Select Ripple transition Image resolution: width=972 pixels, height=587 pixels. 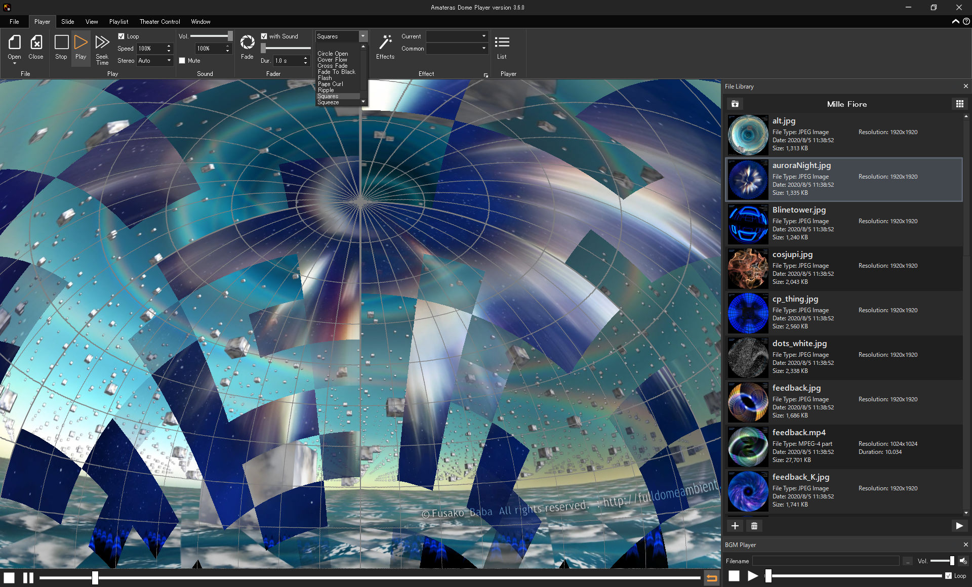coord(326,90)
